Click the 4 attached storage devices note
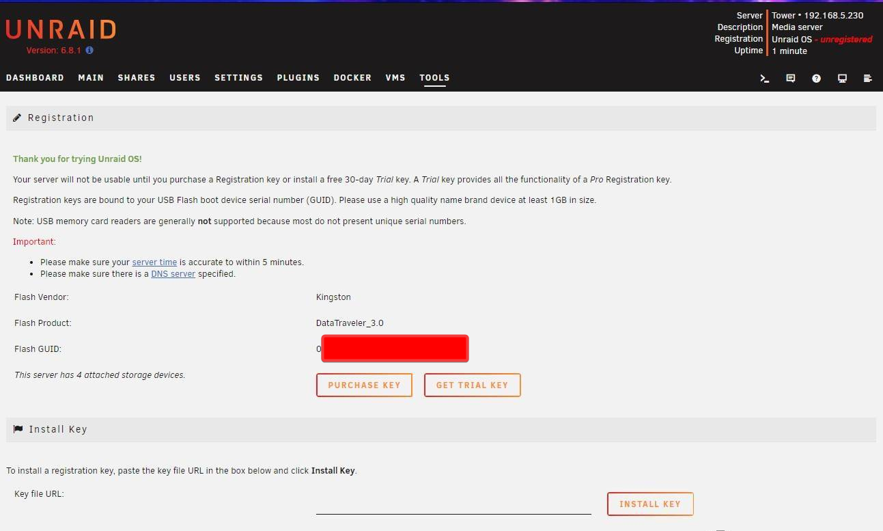883x531 pixels. (100, 375)
